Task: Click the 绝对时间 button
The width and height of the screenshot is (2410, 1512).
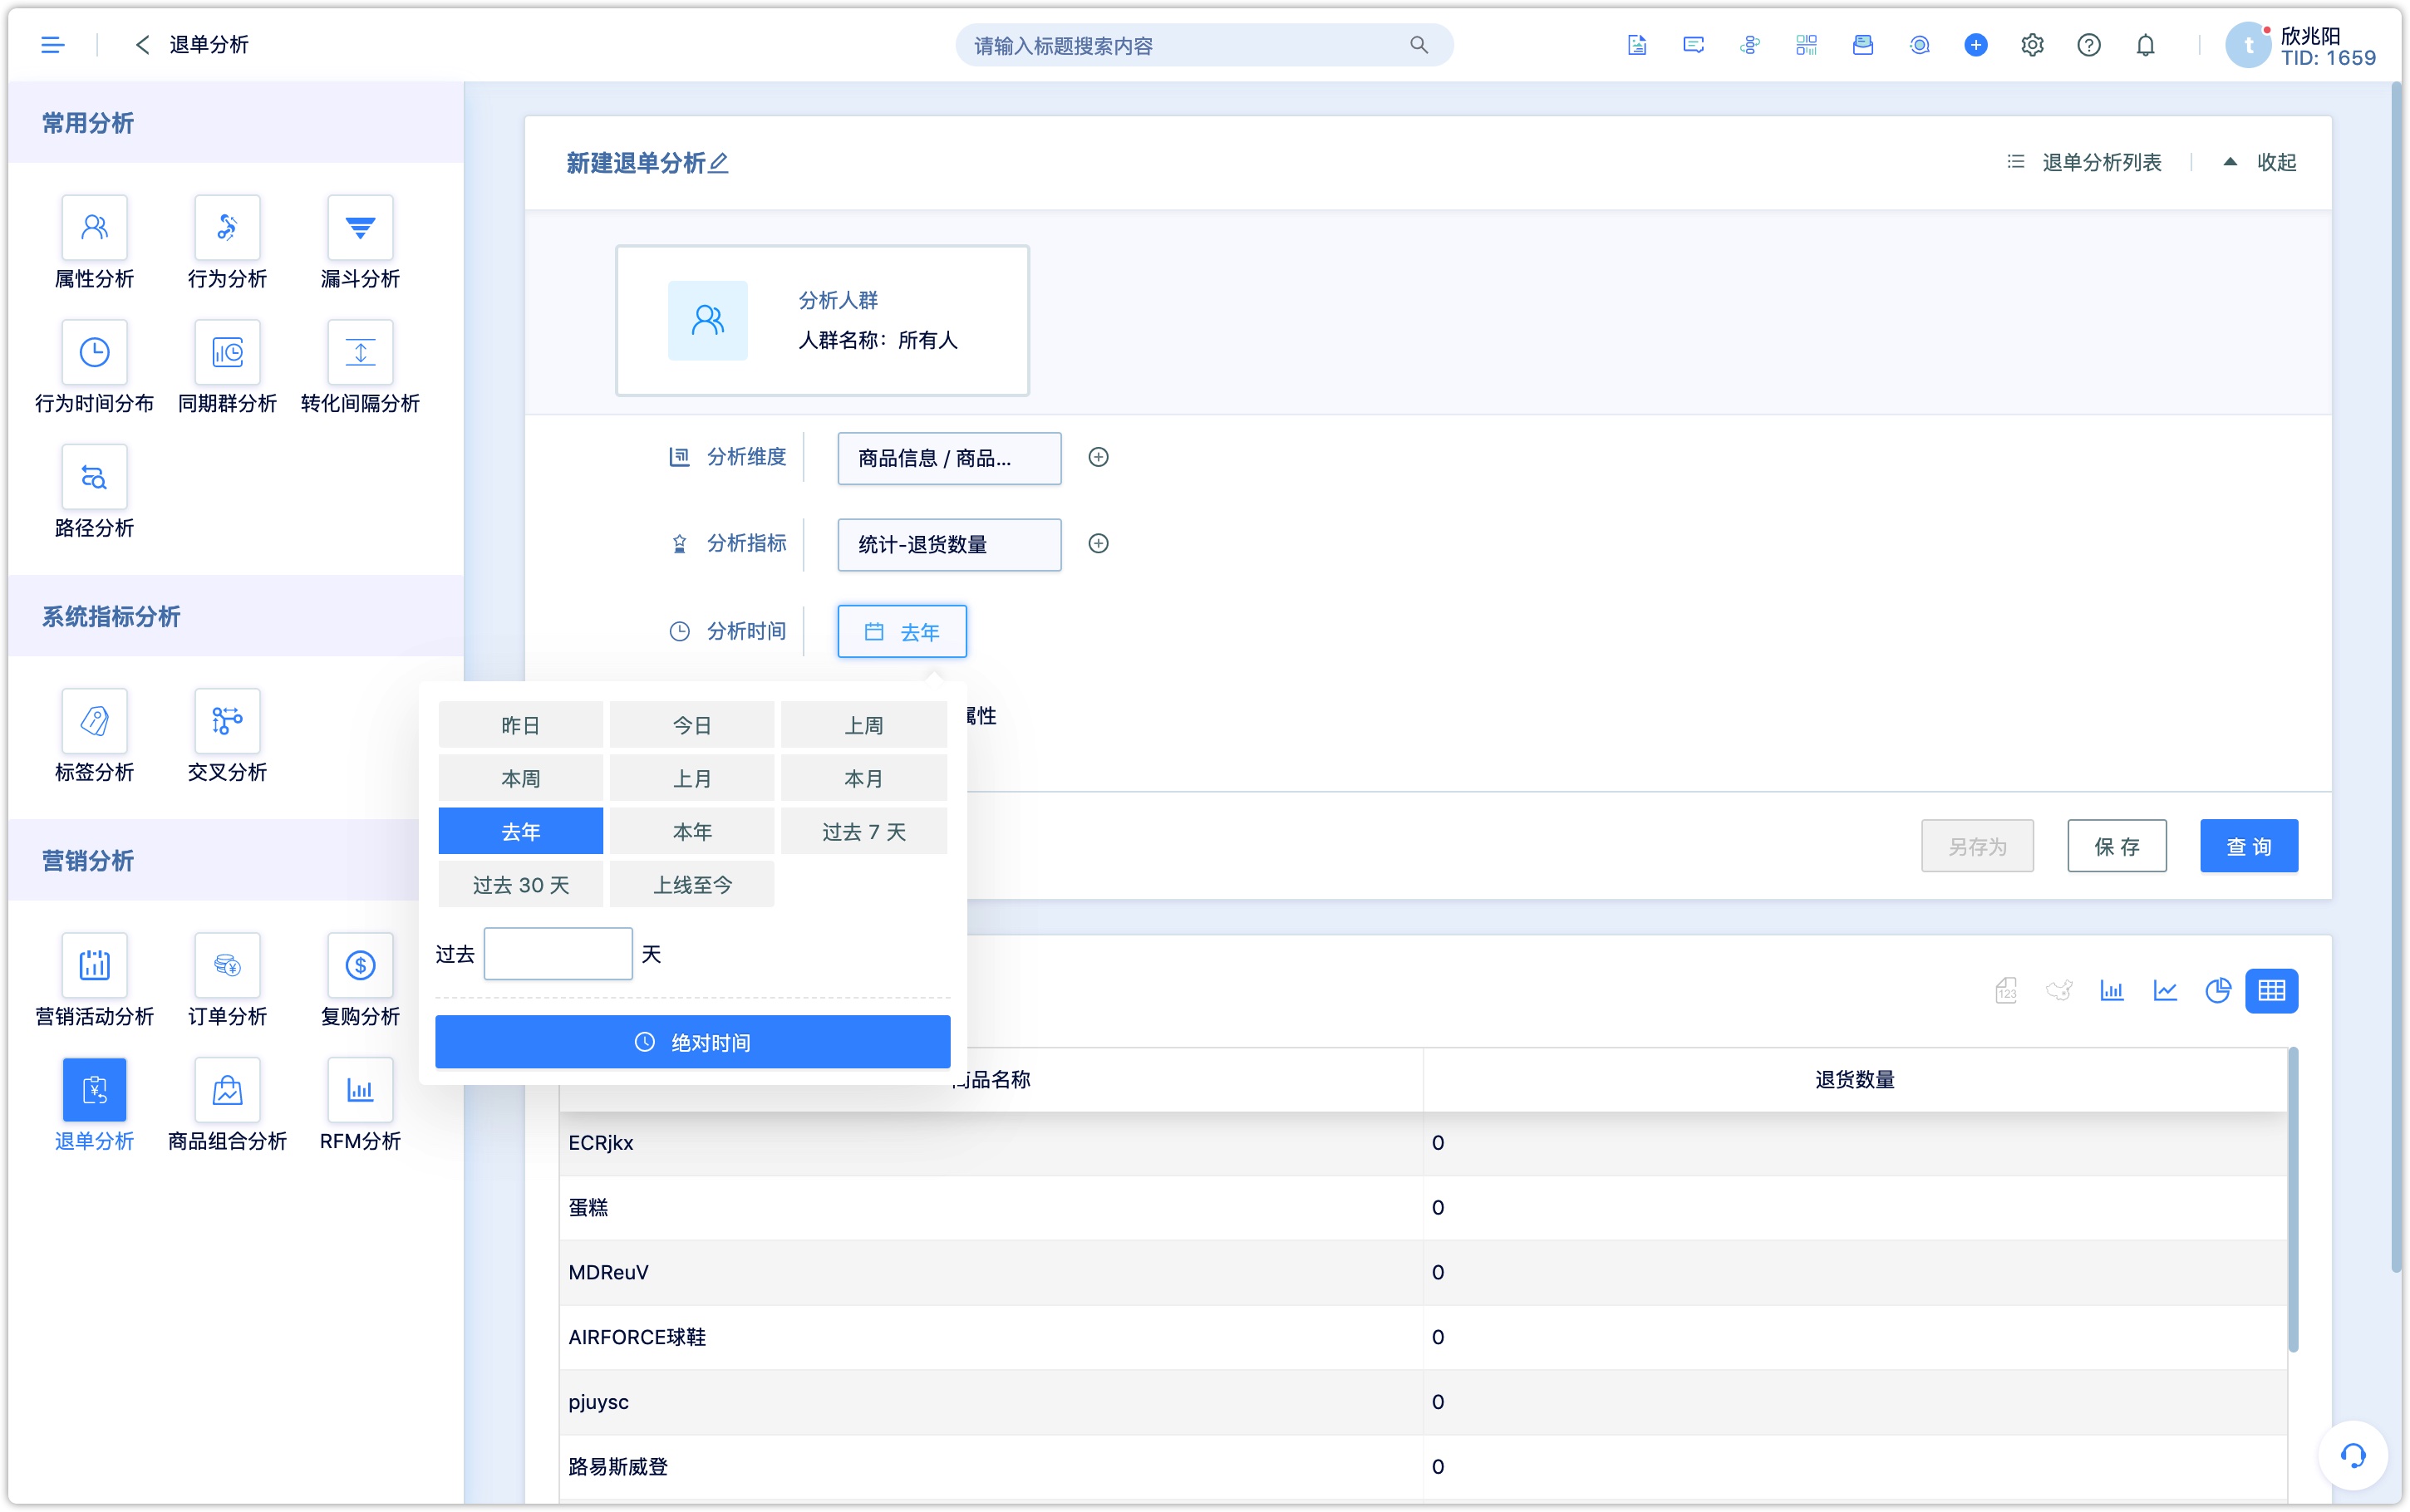Action: pyautogui.click(x=692, y=1042)
